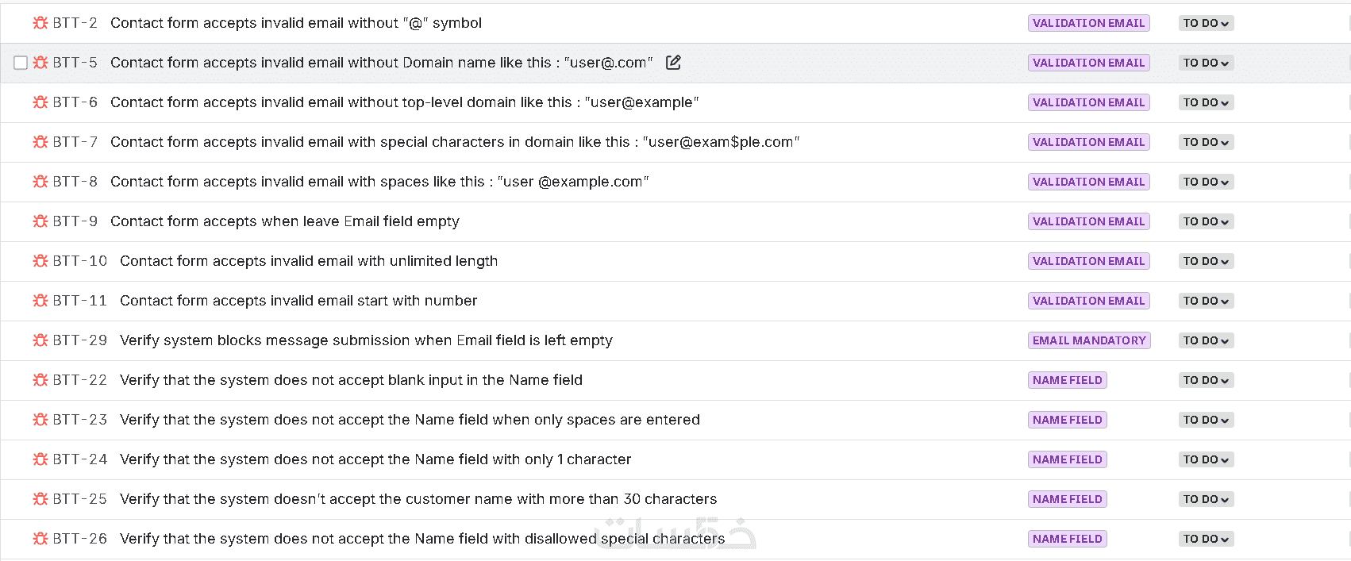Viewport: 1351px width, 561px height.
Task: Open the BTT-9 empty Email field issue summary
Action: [x=285, y=221]
